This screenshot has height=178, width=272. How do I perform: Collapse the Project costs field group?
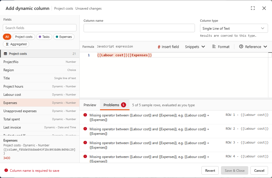click(40, 54)
